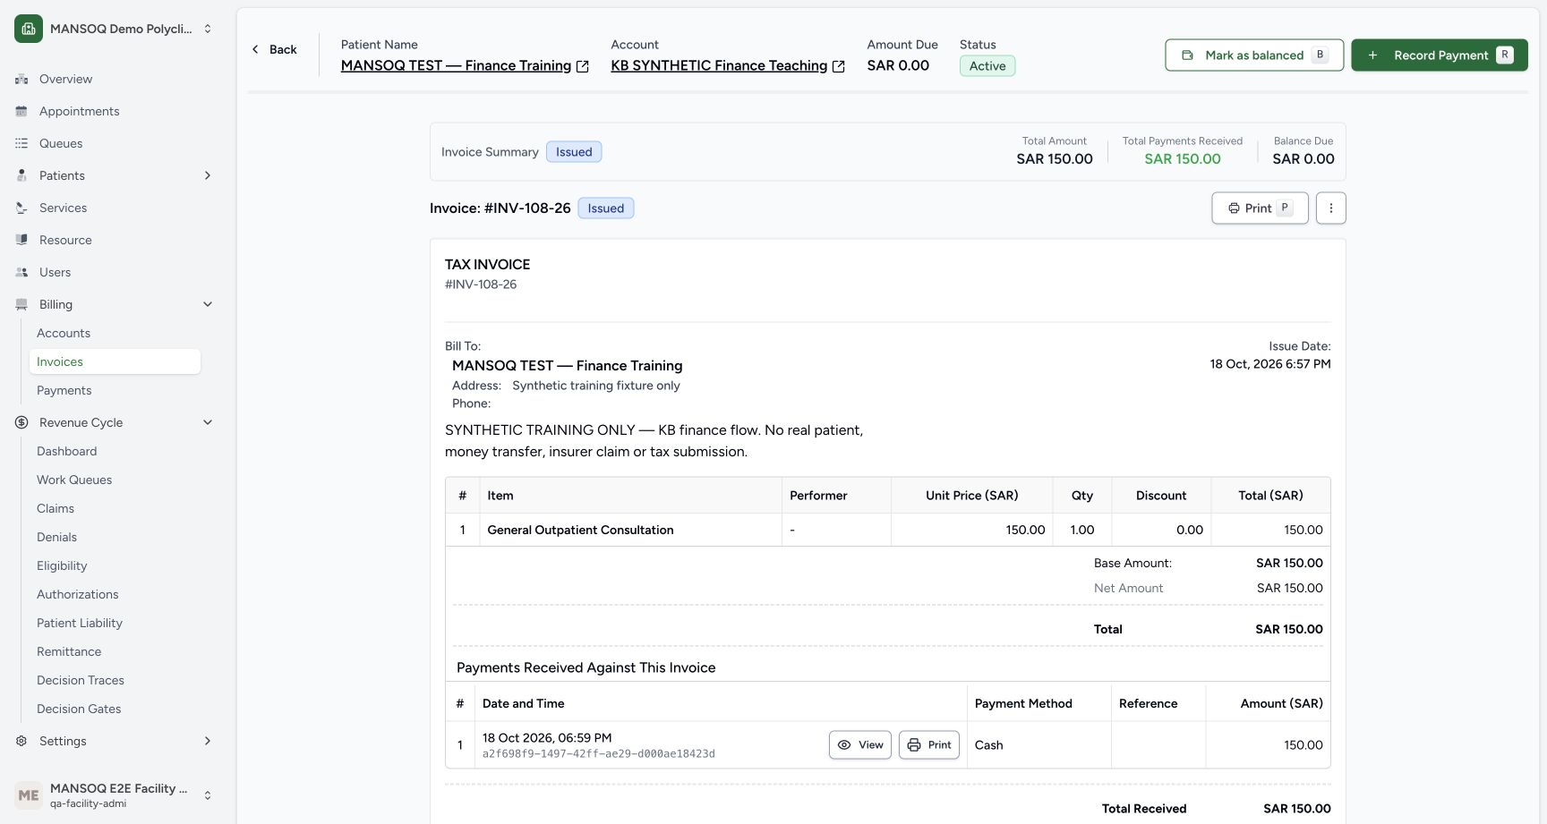Click external-link icon beside patient name
The width and height of the screenshot is (1547, 824).
(x=583, y=66)
